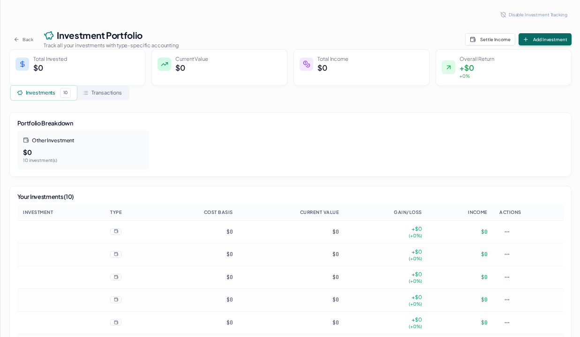580x337 pixels.
Task: Open Settle Income dialog
Action: coord(490,39)
